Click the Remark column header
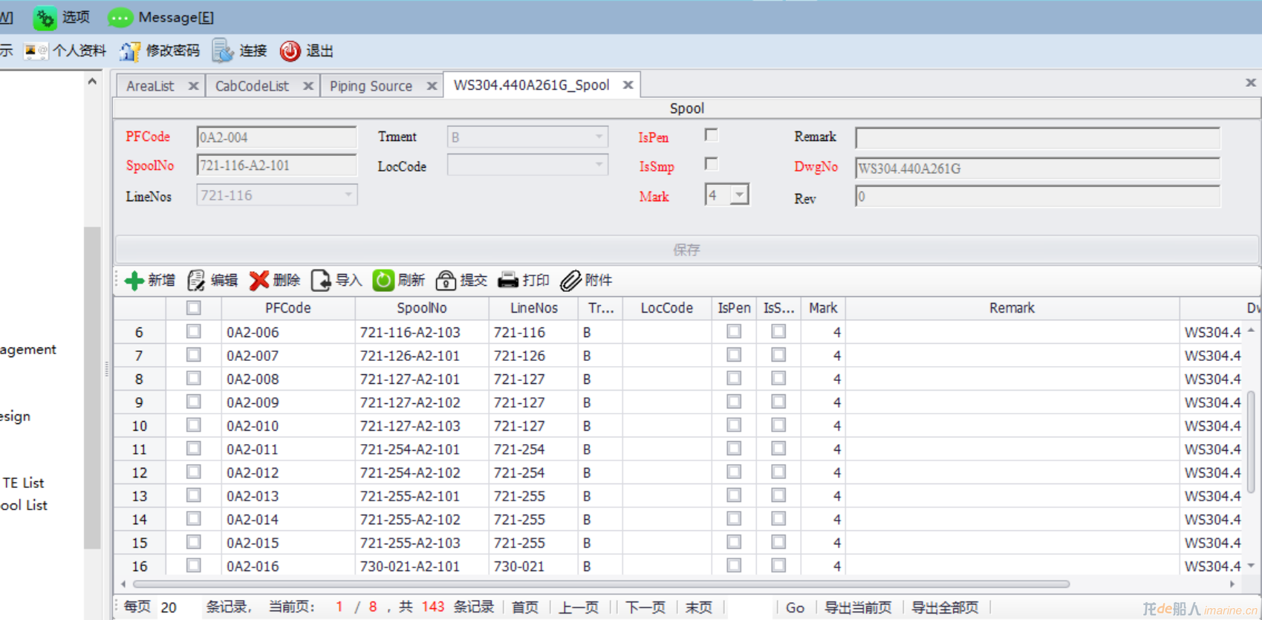The image size is (1262, 620). pos(1012,308)
